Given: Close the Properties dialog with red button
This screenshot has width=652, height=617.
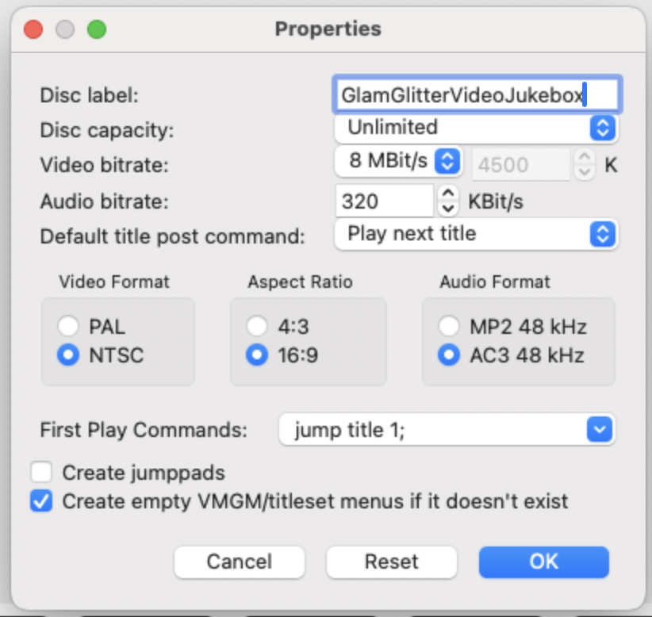Looking at the screenshot, I should click(x=33, y=29).
